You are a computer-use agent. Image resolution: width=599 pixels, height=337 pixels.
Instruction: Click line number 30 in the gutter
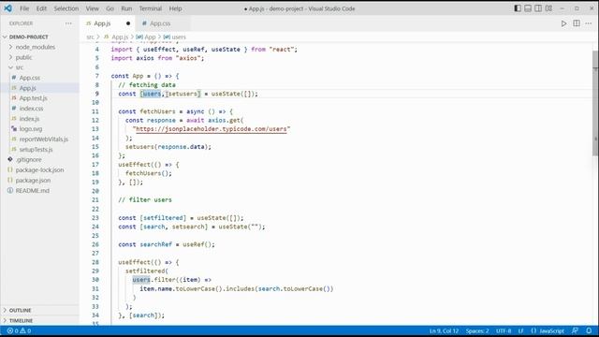click(x=95, y=280)
